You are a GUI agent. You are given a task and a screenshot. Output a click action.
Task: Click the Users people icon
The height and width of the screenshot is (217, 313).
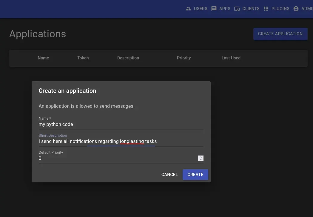click(x=189, y=9)
